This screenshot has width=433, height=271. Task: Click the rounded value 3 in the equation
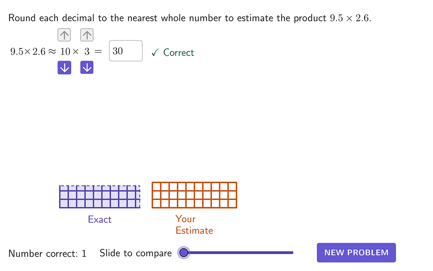[87, 52]
